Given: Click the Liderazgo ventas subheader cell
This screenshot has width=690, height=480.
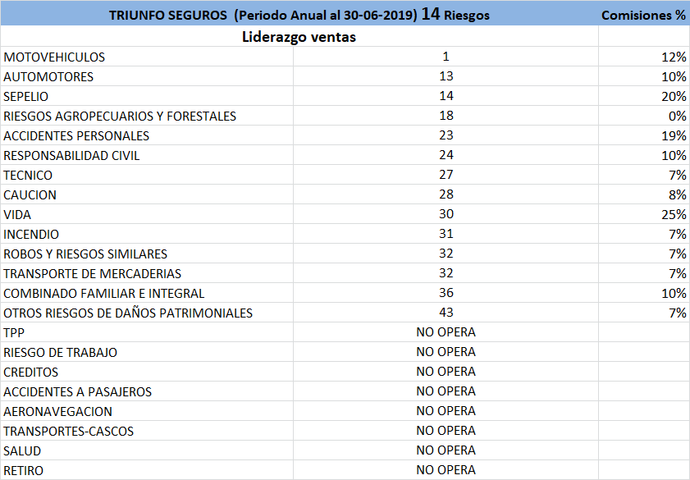Looking at the screenshot, I should tap(299, 37).
